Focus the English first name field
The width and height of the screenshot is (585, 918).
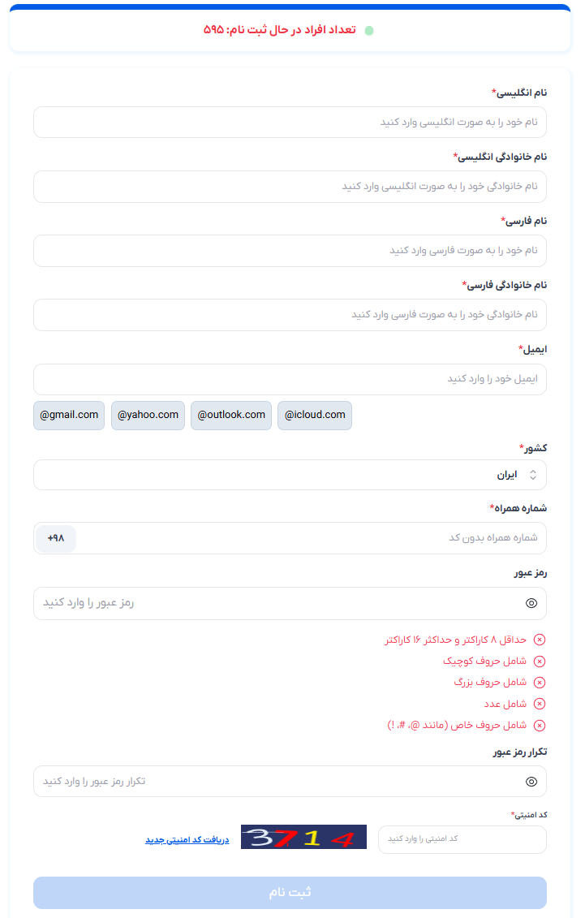coord(290,122)
